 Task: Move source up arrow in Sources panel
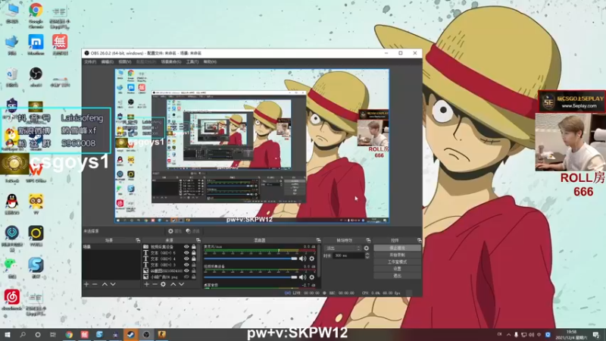pos(173,284)
